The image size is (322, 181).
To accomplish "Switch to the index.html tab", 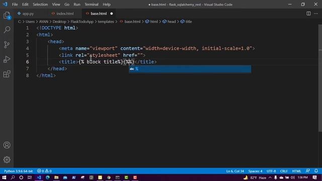I will click(65, 14).
